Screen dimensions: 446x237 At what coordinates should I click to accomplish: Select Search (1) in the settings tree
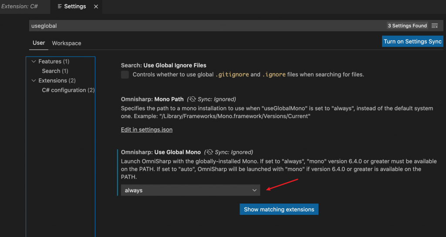(55, 71)
